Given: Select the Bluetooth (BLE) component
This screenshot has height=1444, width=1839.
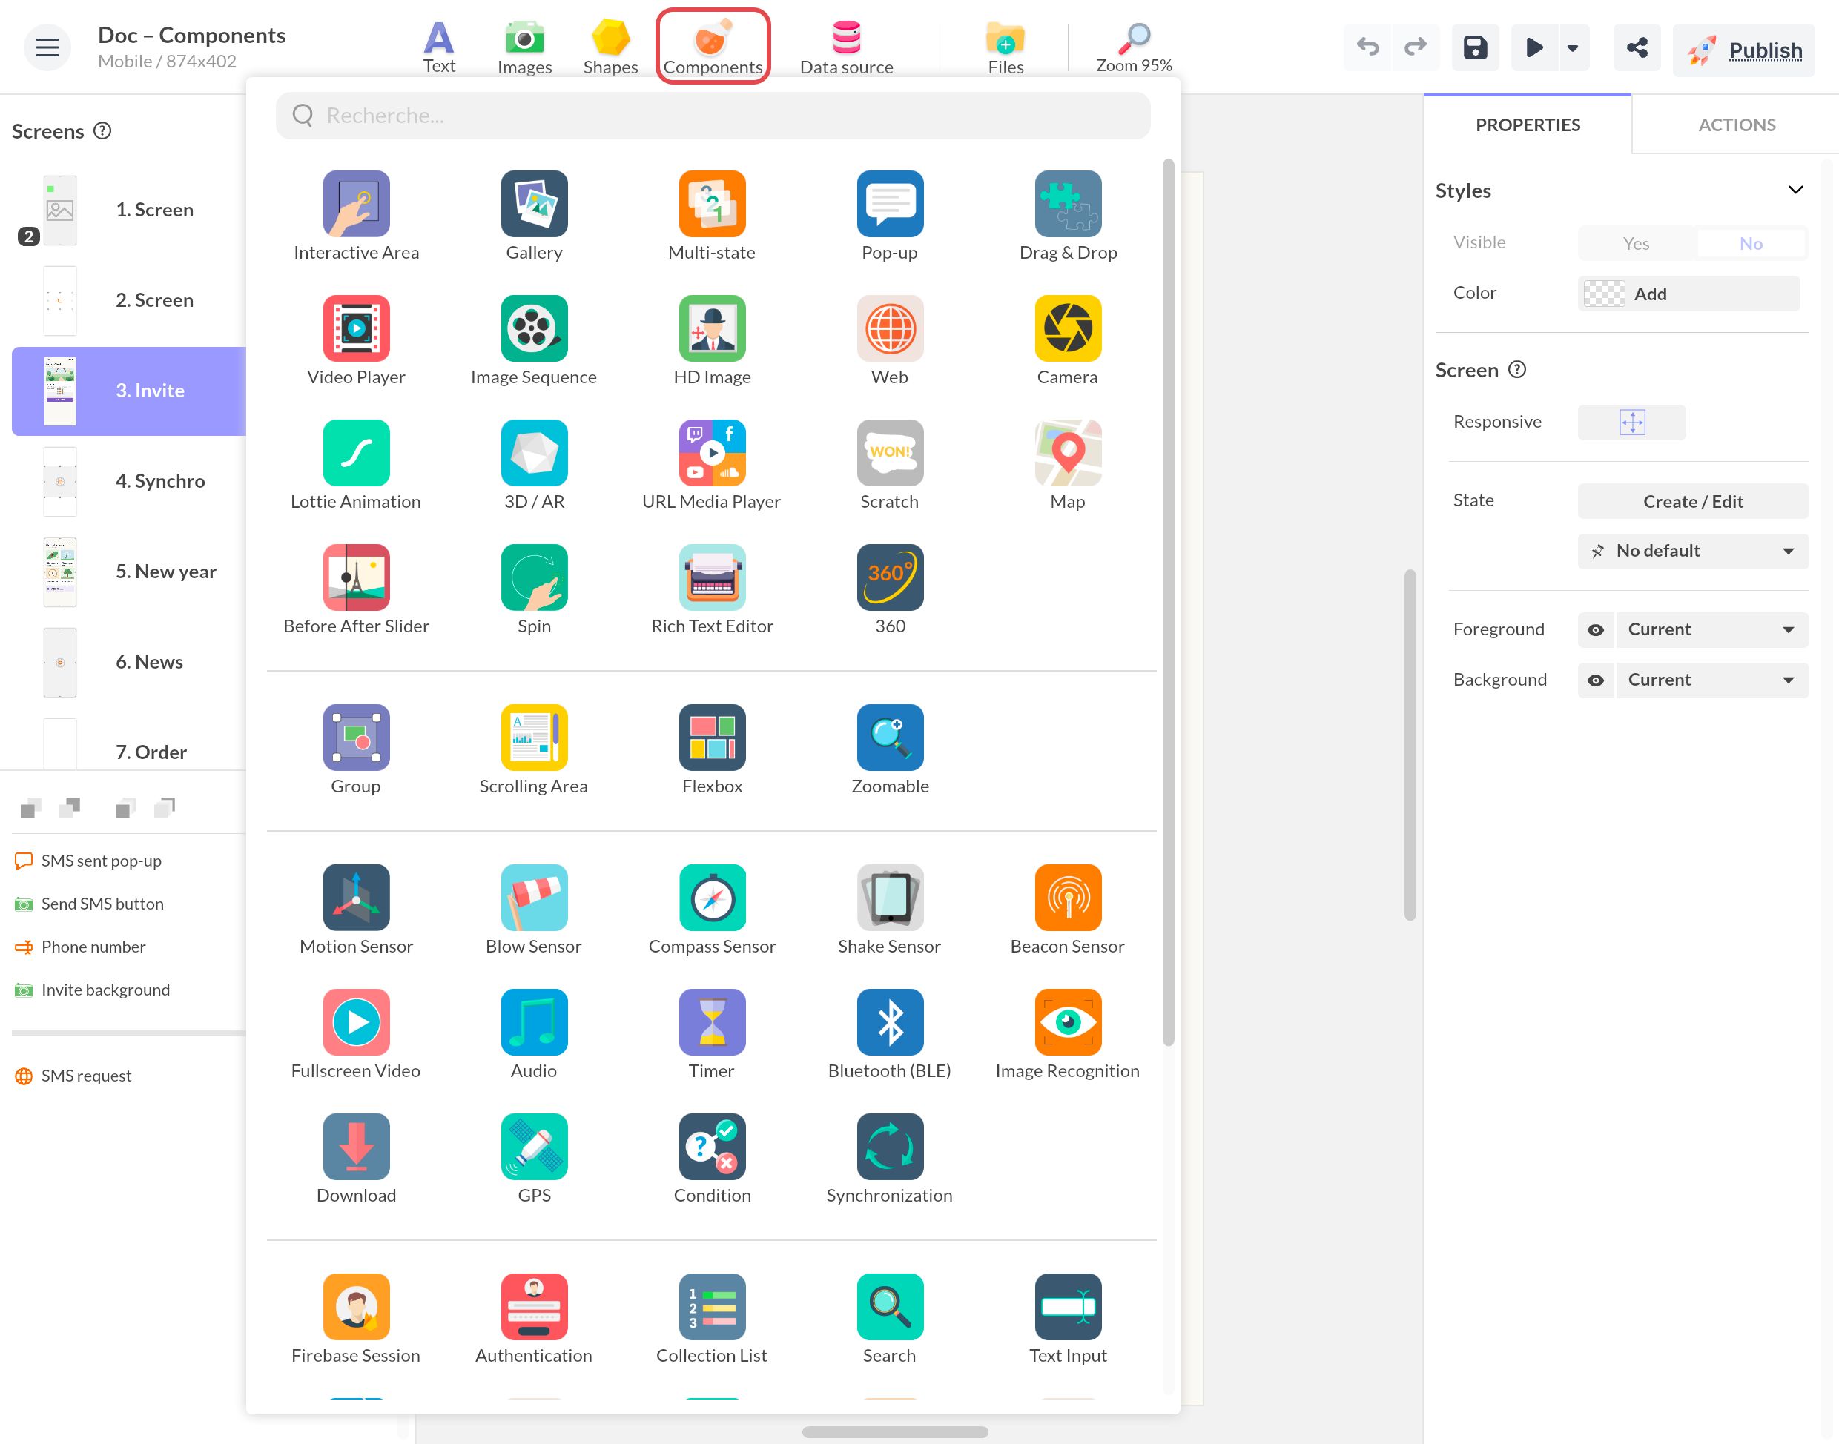Looking at the screenshot, I should coord(890,1034).
